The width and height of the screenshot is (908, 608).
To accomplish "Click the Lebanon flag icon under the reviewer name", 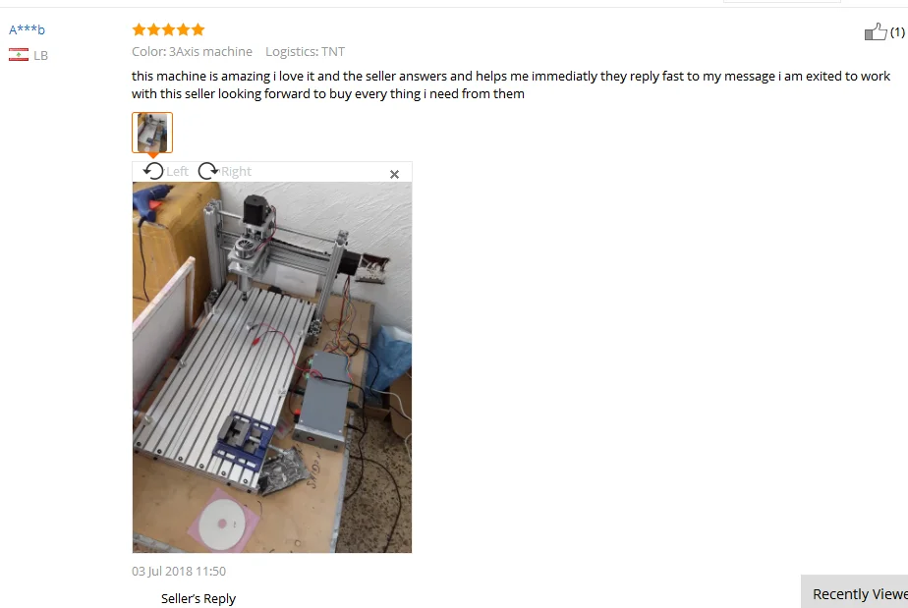I will pyautogui.click(x=19, y=55).
